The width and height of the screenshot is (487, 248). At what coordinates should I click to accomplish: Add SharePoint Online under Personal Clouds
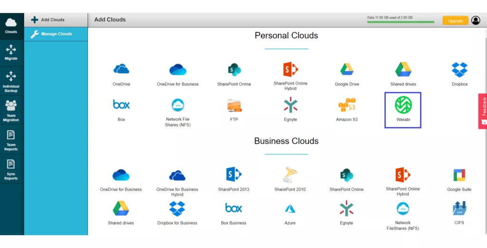pos(234,74)
